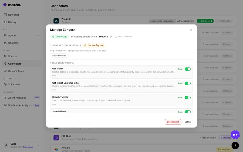The height and width of the screenshot is (152, 243).
Task: Click Connect button beside 10 tools available
Action: click(x=227, y=103)
